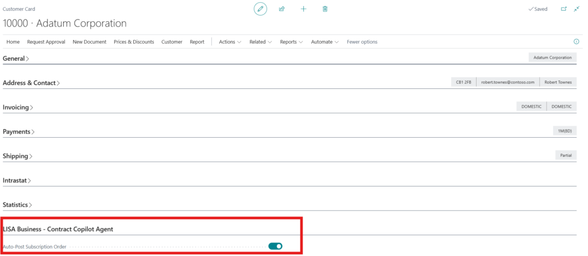The height and width of the screenshot is (256, 588).
Task: Click the pencil edit icon
Action: pyautogui.click(x=260, y=9)
